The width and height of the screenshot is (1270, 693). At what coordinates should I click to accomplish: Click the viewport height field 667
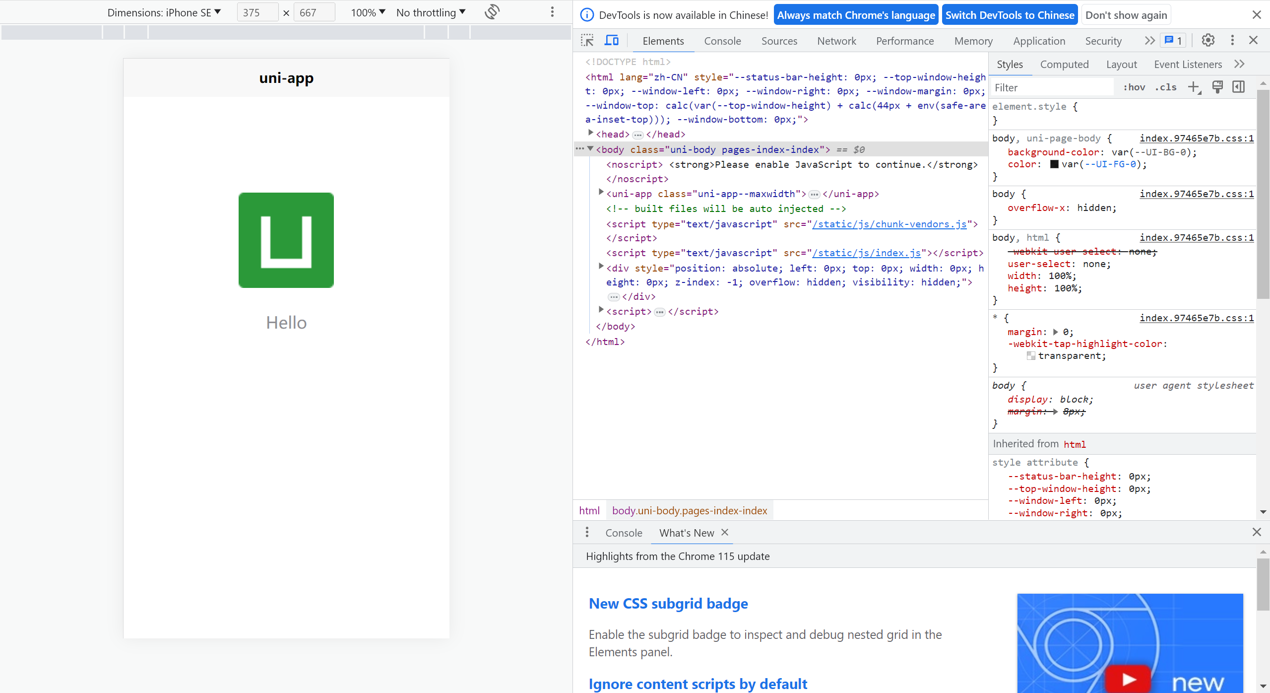[314, 12]
